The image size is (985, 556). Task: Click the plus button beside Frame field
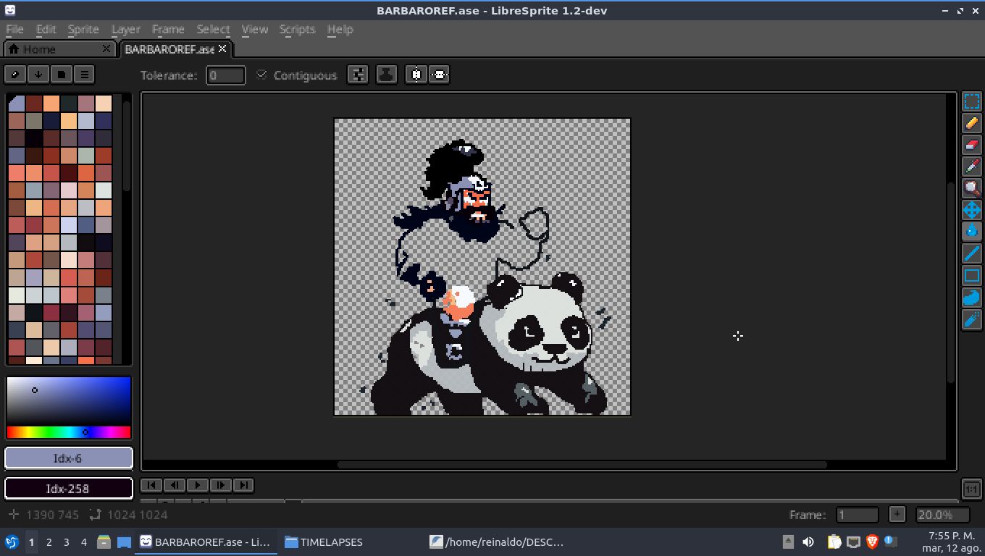coord(897,514)
